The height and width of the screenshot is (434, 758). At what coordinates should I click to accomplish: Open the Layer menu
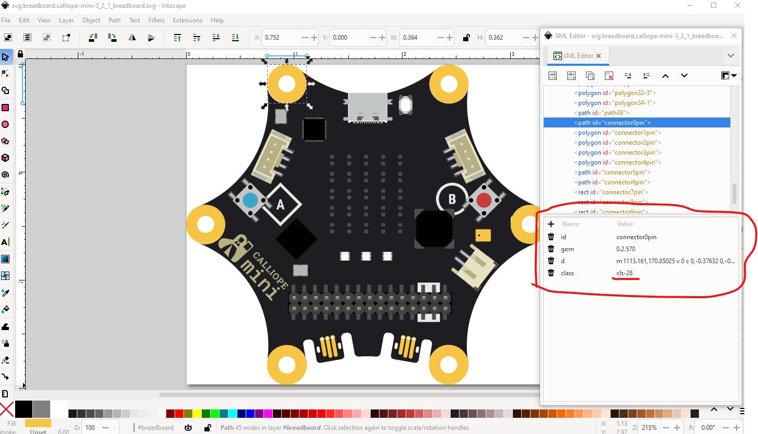tap(66, 20)
